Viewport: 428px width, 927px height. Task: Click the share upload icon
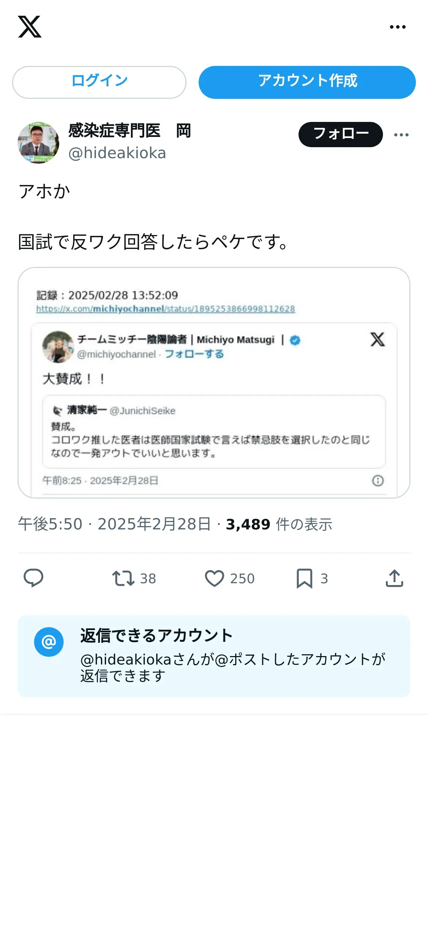(x=394, y=578)
